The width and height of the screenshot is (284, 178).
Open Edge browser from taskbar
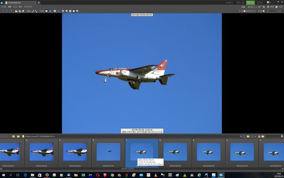point(25,175)
